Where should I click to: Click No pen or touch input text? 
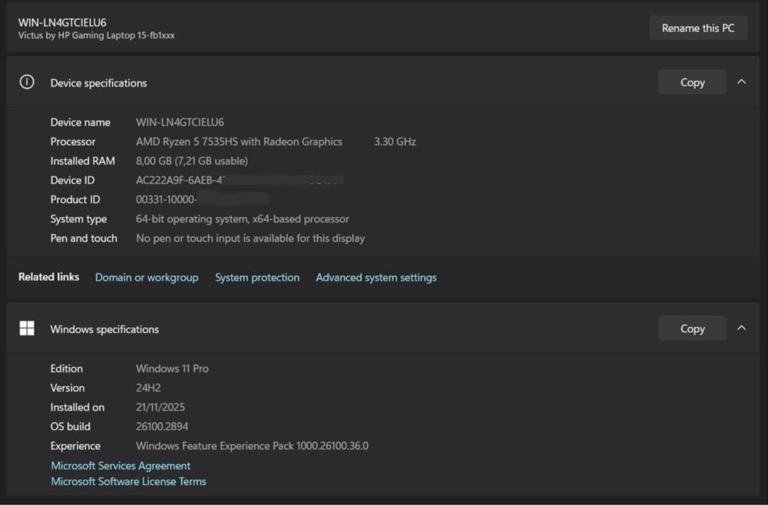coord(250,239)
